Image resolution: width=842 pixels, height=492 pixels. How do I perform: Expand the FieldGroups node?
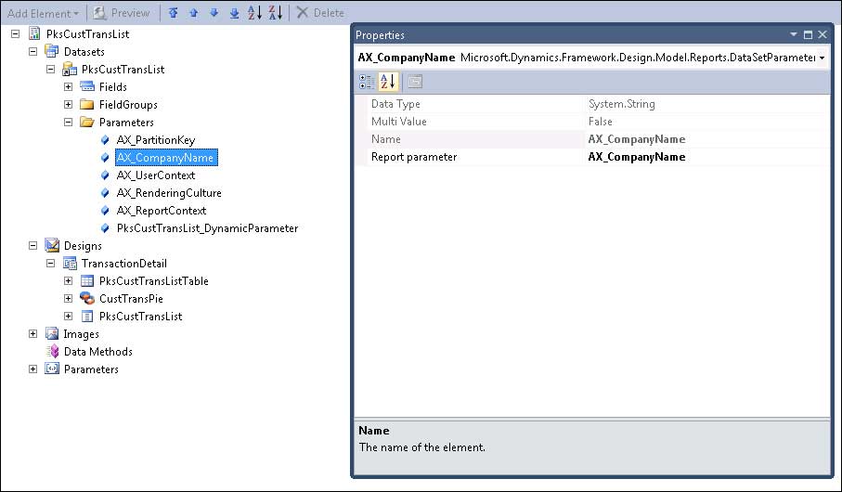68,105
